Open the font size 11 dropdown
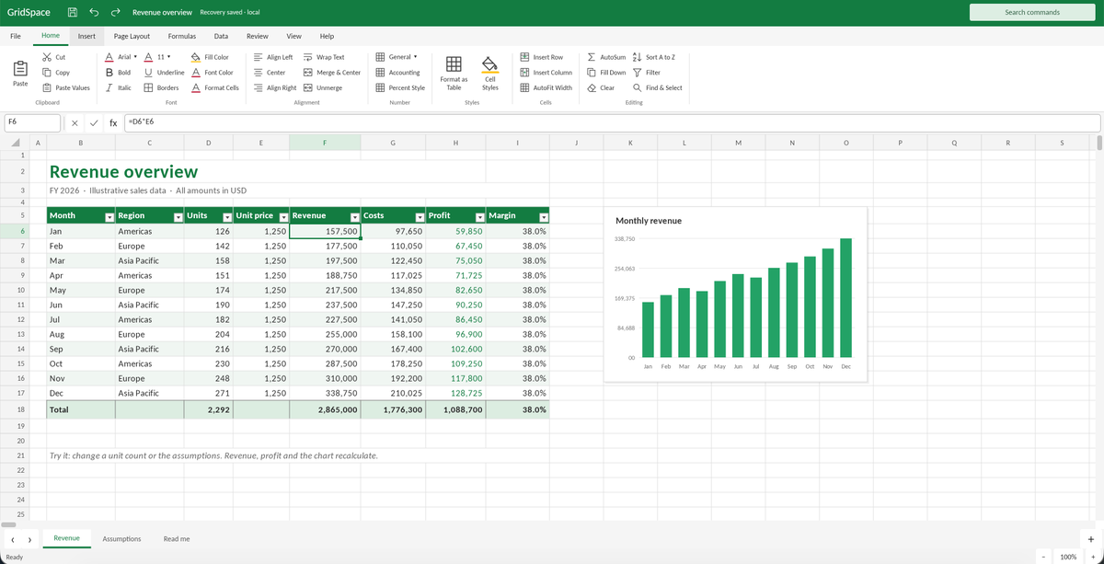Image resolution: width=1104 pixels, height=564 pixels. tap(155, 57)
